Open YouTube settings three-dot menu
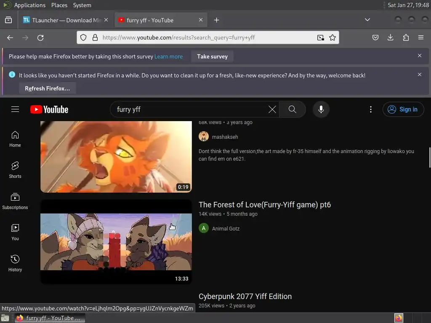 click(x=370, y=109)
